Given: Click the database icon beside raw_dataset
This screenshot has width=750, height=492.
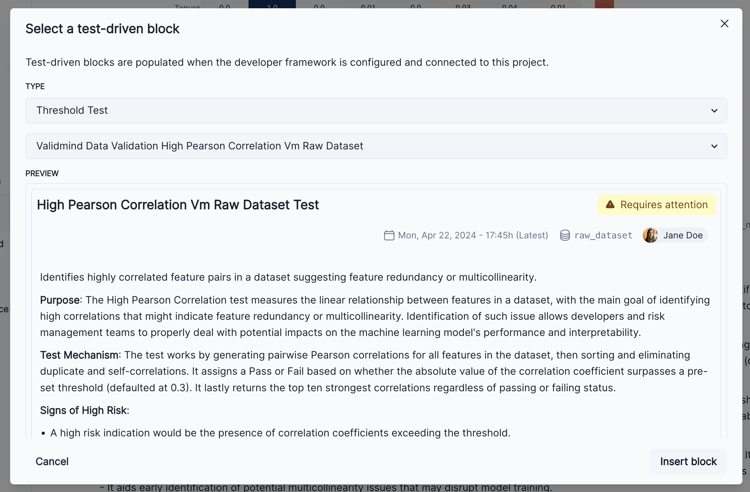Looking at the screenshot, I should tap(565, 235).
